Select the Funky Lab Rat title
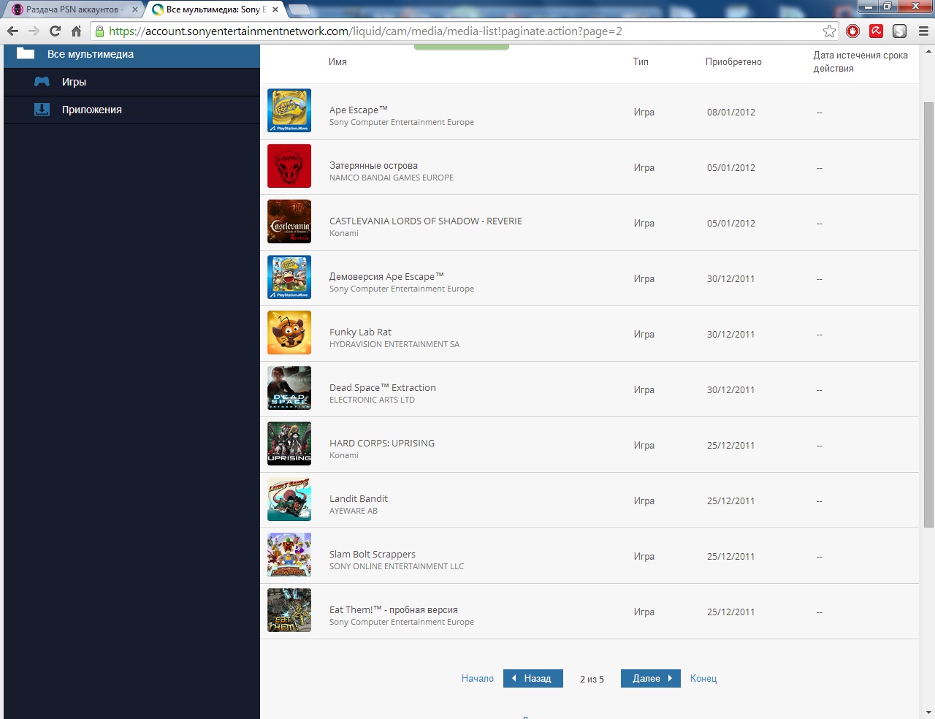This screenshot has width=935, height=719. point(360,332)
